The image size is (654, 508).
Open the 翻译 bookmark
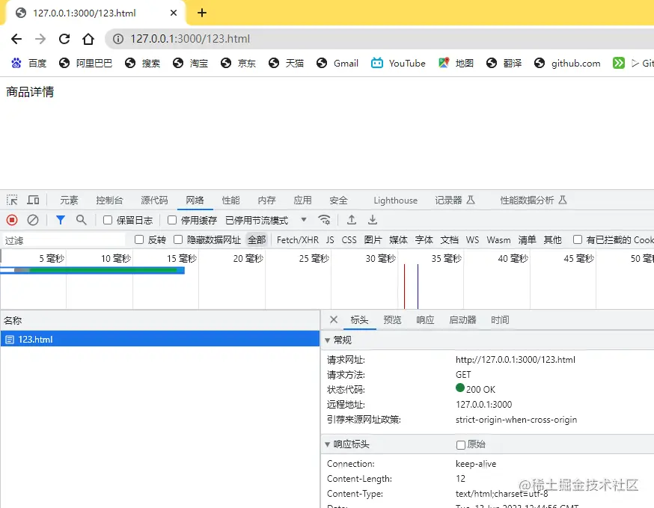504,63
